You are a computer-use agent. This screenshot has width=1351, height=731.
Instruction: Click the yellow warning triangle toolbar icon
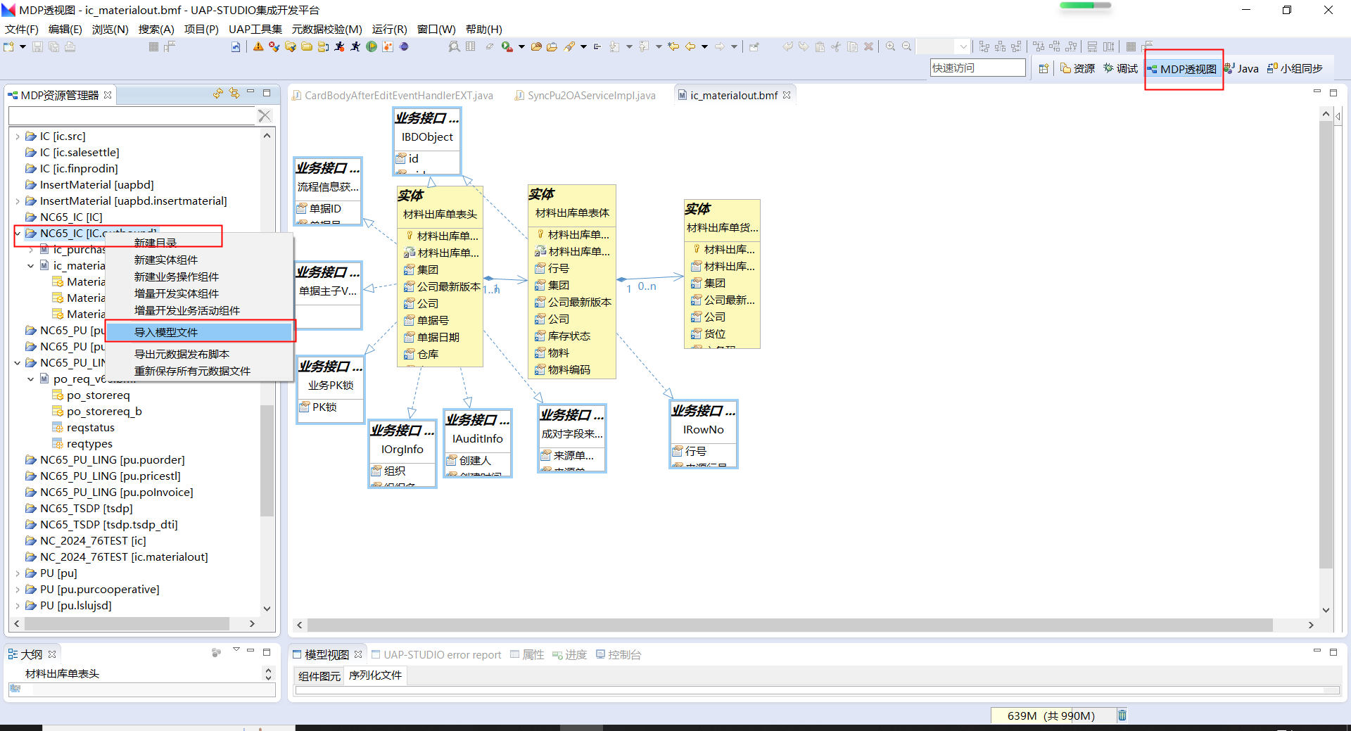point(258,46)
